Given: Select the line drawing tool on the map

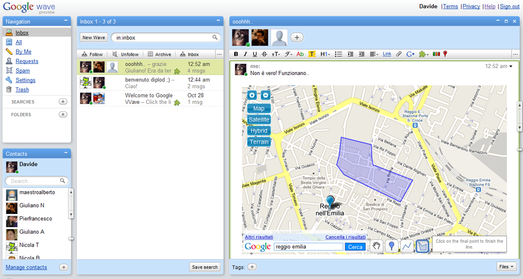Looking at the screenshot, I should point(407,246).
